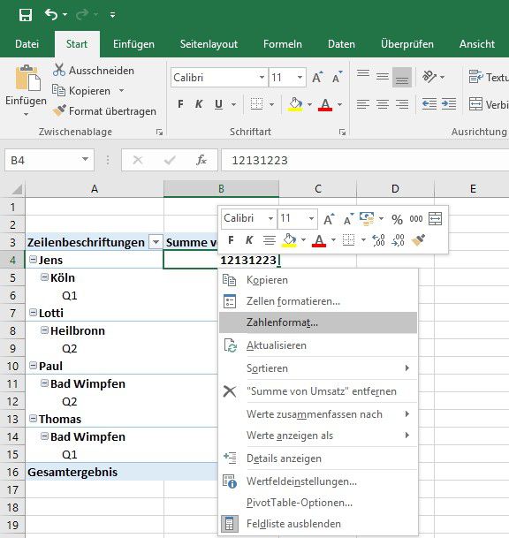Open Sortieren submenu in context menu
The height and width of the screenshot is (538, 509).
point(318,368)
